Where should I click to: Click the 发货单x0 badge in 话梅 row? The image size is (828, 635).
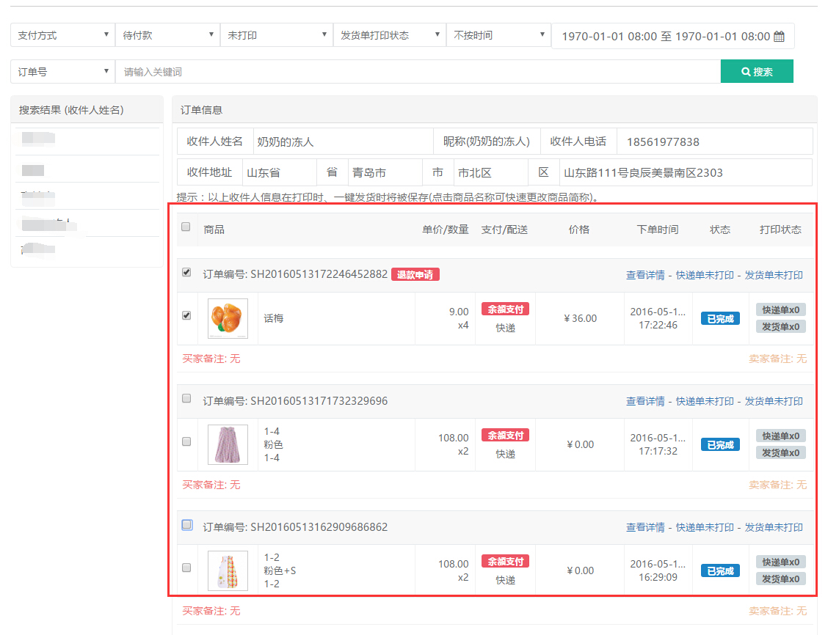780,326
